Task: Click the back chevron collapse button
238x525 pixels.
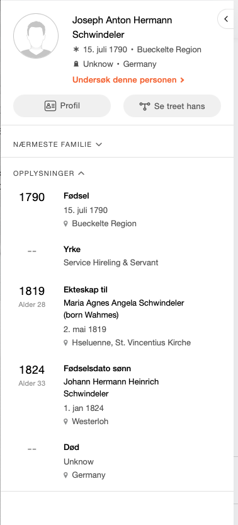Action: click(226, 19)
